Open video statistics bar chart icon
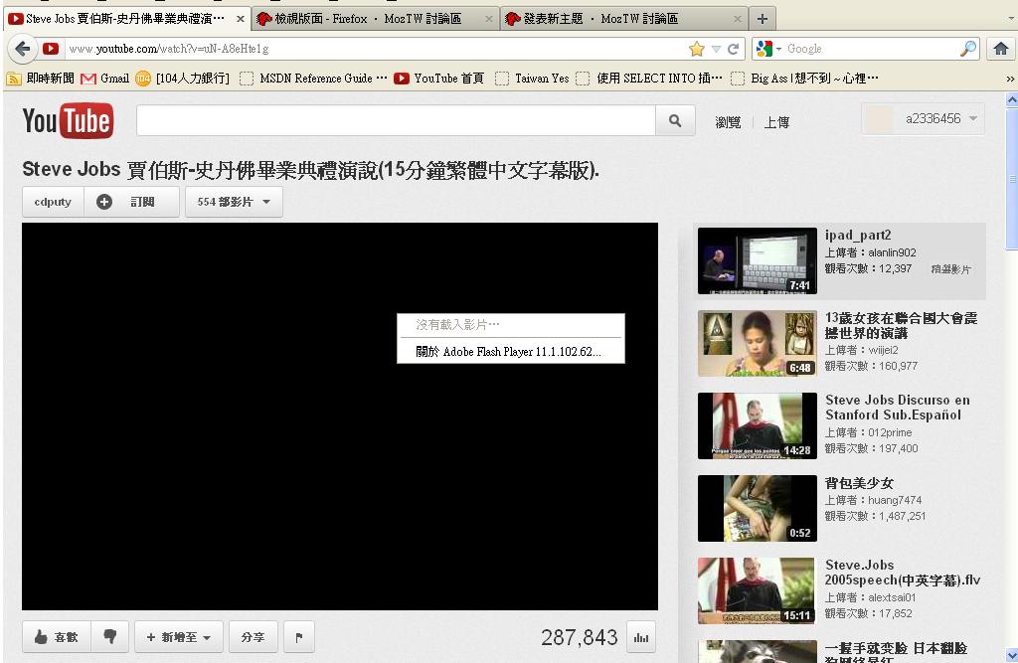This screenshot has width=1018, height=663. (640, 637)
